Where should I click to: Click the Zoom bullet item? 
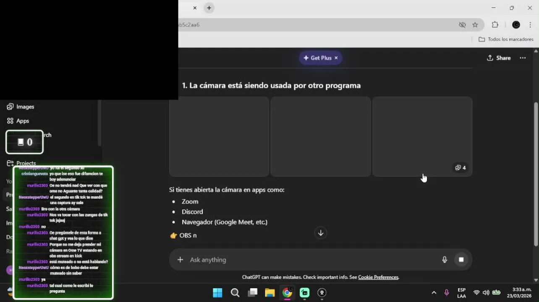(190, 202)
